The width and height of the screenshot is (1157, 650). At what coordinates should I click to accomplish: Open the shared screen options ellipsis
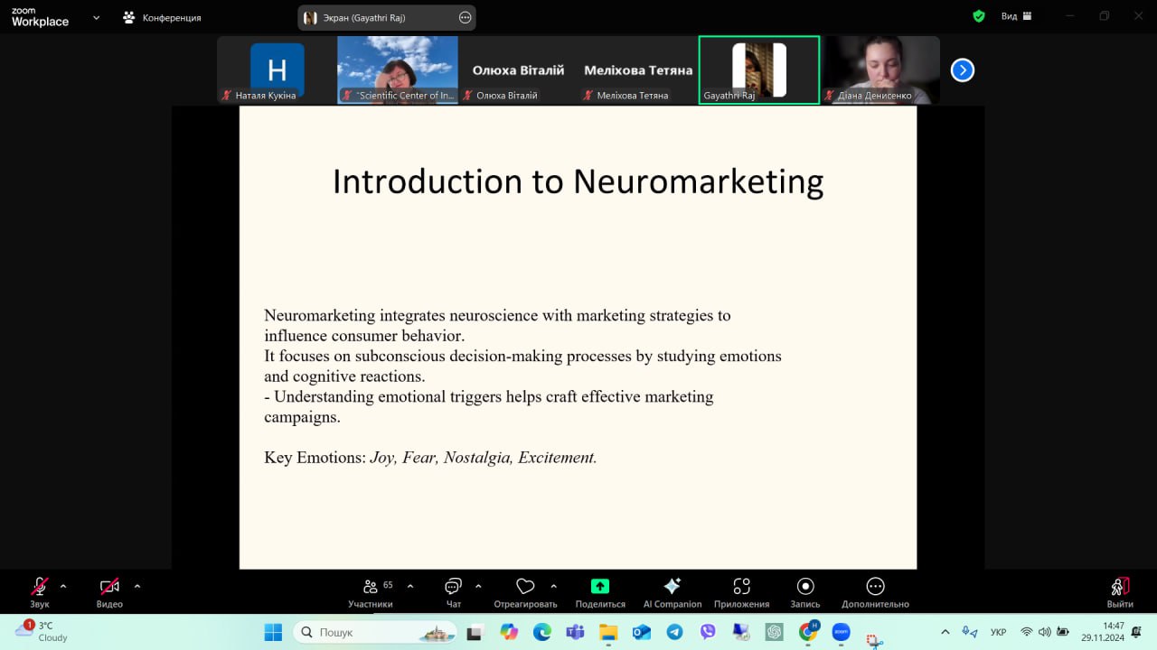[465, 17]
